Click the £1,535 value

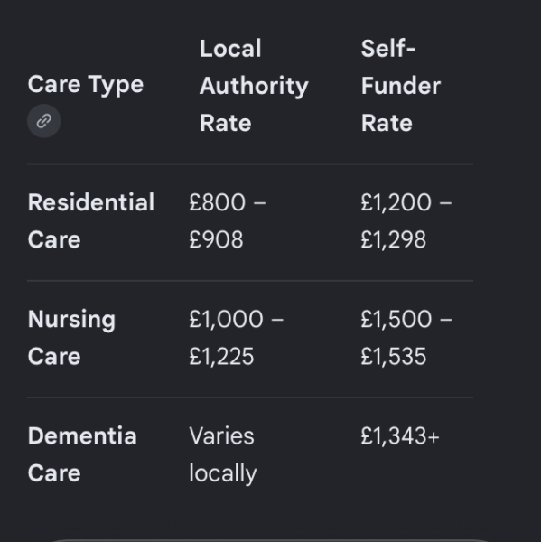[x=394, y=357]
